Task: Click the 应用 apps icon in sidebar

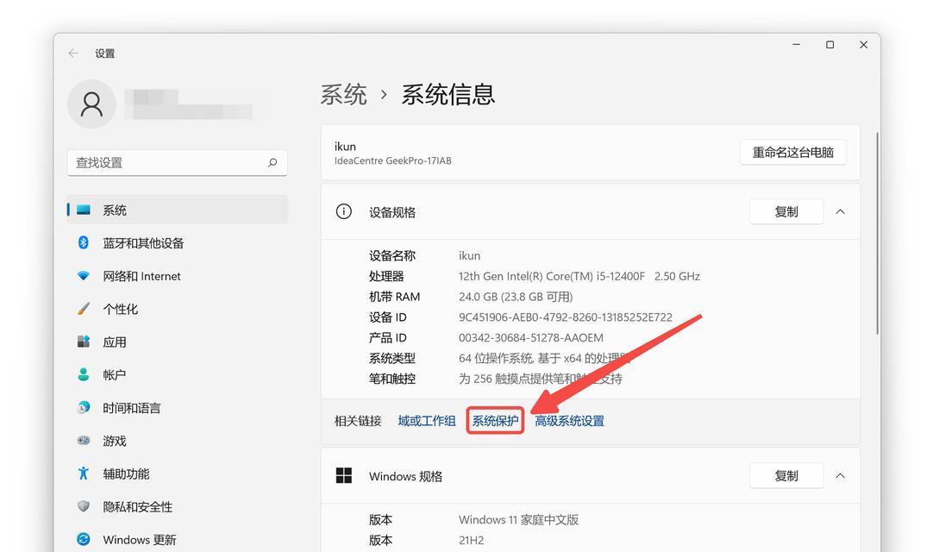Action: 83,342
